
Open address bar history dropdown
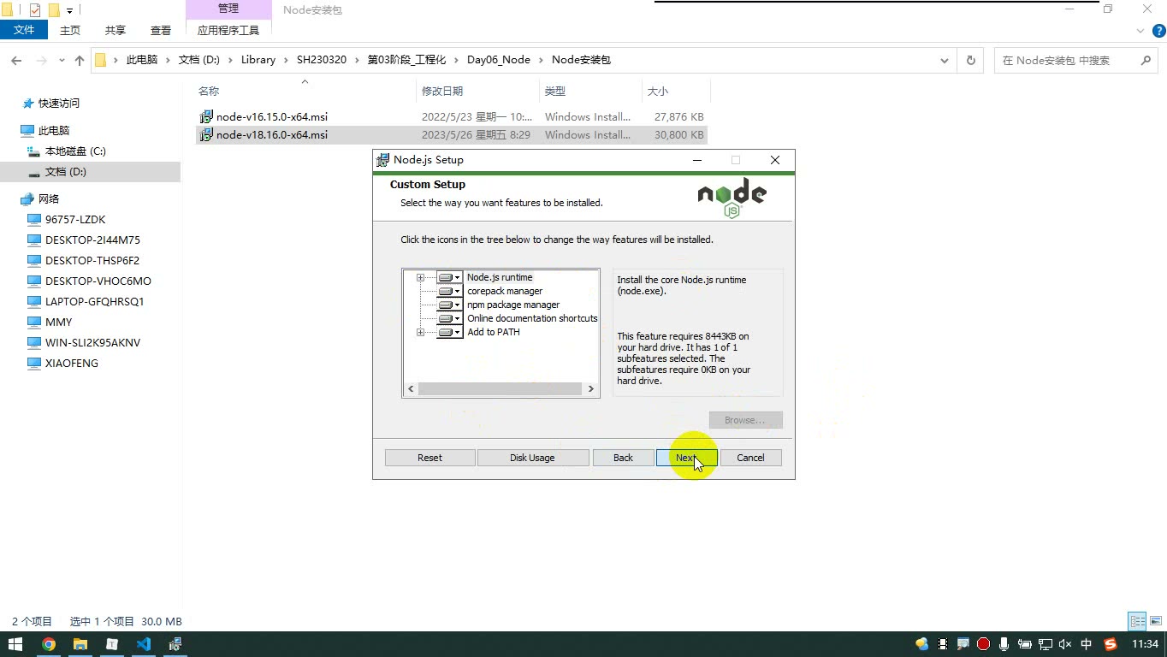click(945, 60)
